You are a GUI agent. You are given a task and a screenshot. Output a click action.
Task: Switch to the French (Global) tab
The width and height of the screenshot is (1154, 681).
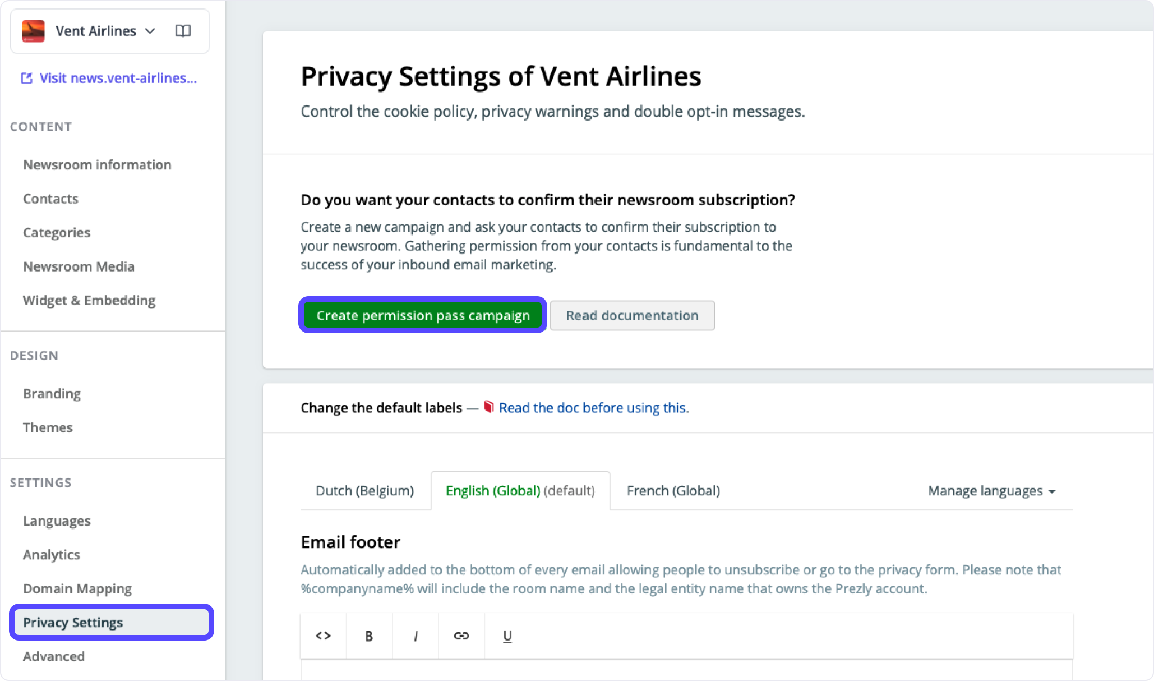[x=673, y=491]
